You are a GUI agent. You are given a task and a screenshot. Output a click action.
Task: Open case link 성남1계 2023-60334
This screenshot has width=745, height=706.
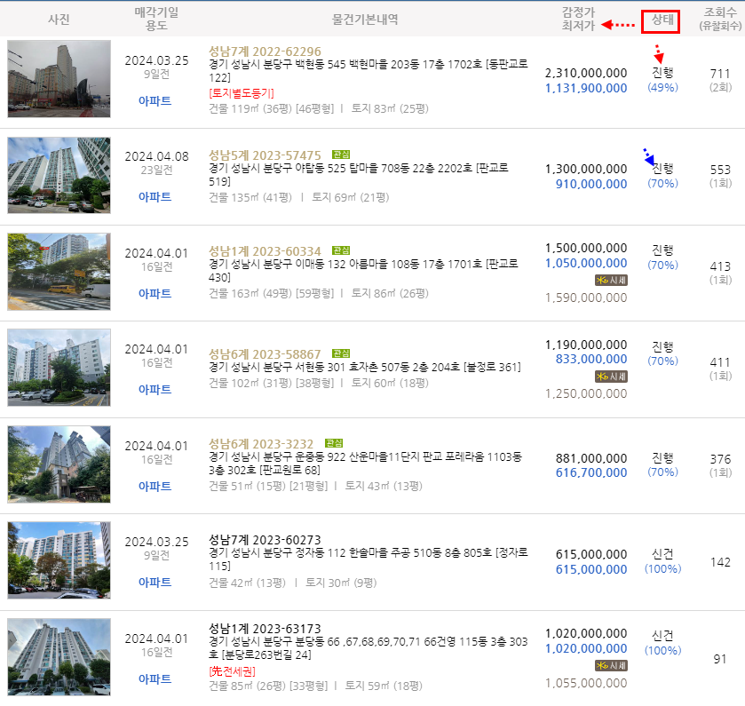(265, 251)
